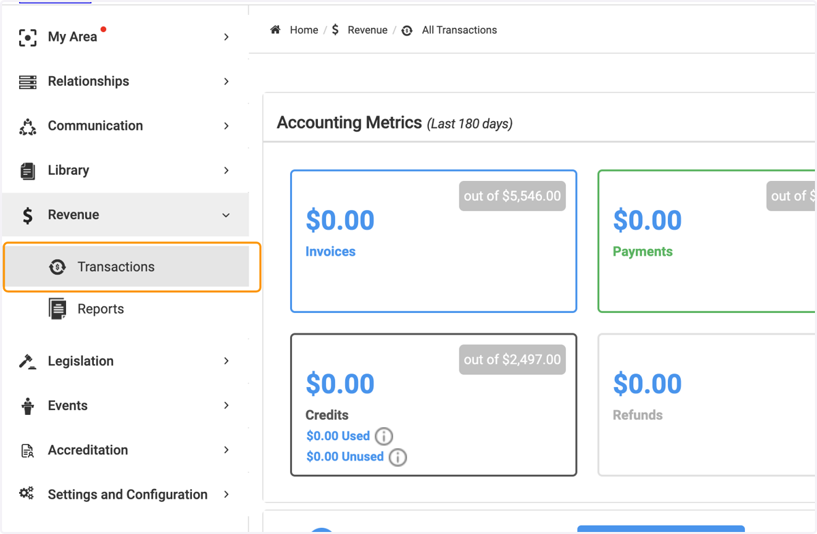Click the 'out of $2,497.00' badge

pos(512,359)
